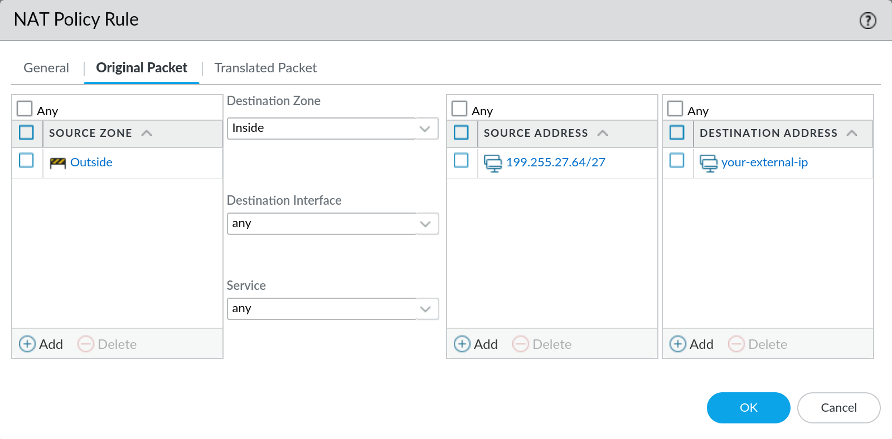Viewport: 892px width, 439px height.
Task: Open the Destination Zone dropdown
Action: coord(425,129)
